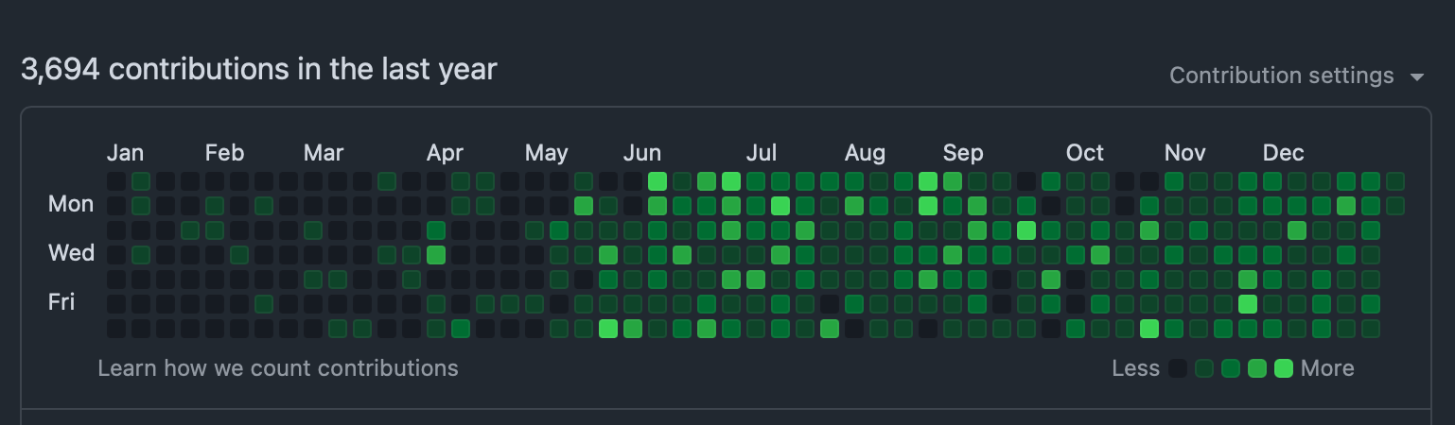Click the Mon weekday label
The image size is (1455, 425).
[71, 204]
